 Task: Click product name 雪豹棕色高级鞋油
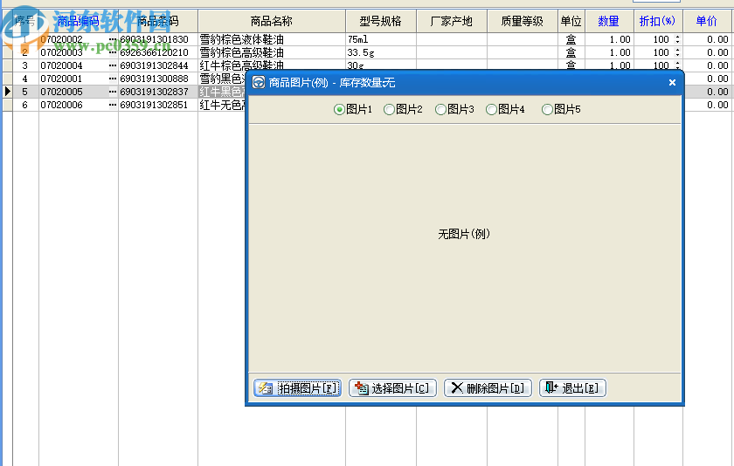[x=242, y=52]
